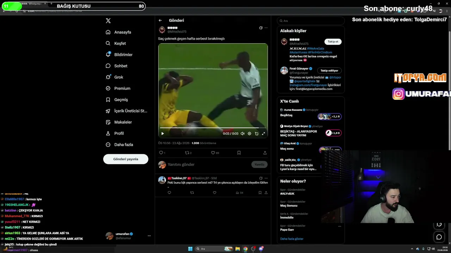The image size is (451, 253).
Task: Share Taskinn_07's comment
Action: pyautogui.click(x=266, y=193)
